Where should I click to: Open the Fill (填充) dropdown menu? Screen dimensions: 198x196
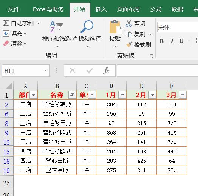[x=25, y=34]
